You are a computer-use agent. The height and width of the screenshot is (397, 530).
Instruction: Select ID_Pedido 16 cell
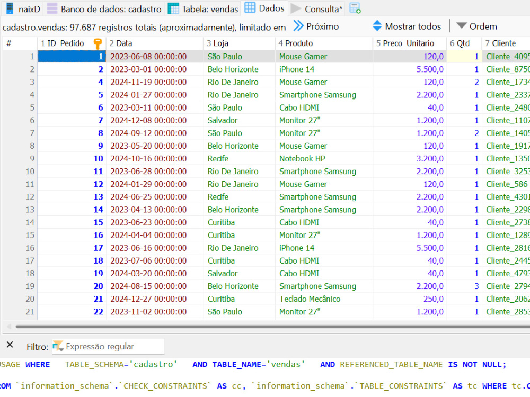(x=72, y=236)
